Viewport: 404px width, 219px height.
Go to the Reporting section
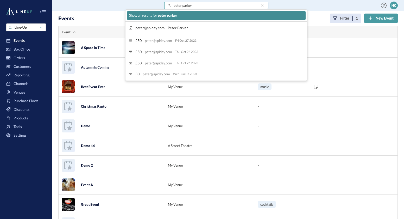(21, 75)
